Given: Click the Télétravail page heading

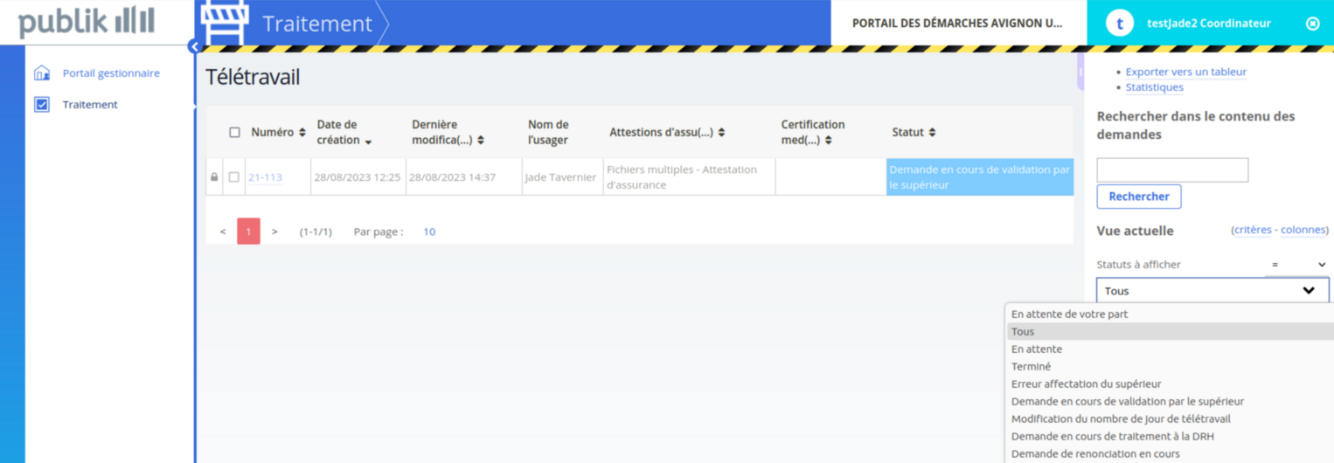Looking at the screenshot, I should tap(253, 77).
